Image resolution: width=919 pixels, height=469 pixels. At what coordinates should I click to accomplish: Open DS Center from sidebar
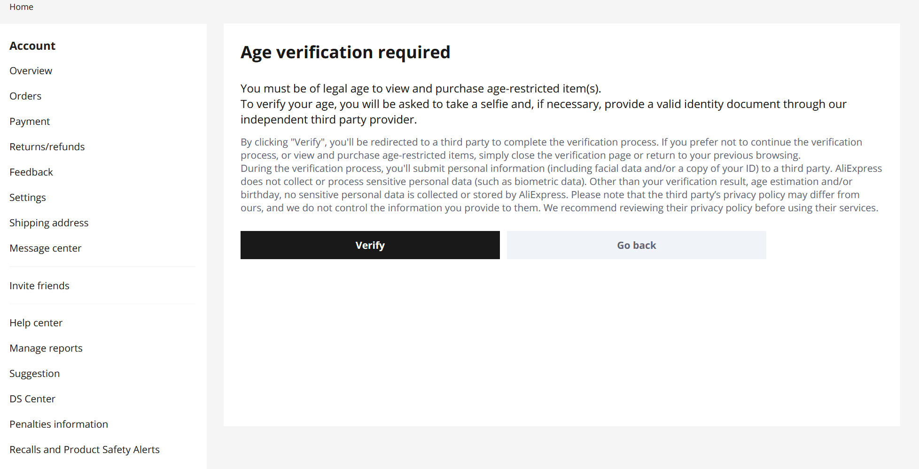coord(32,399)
